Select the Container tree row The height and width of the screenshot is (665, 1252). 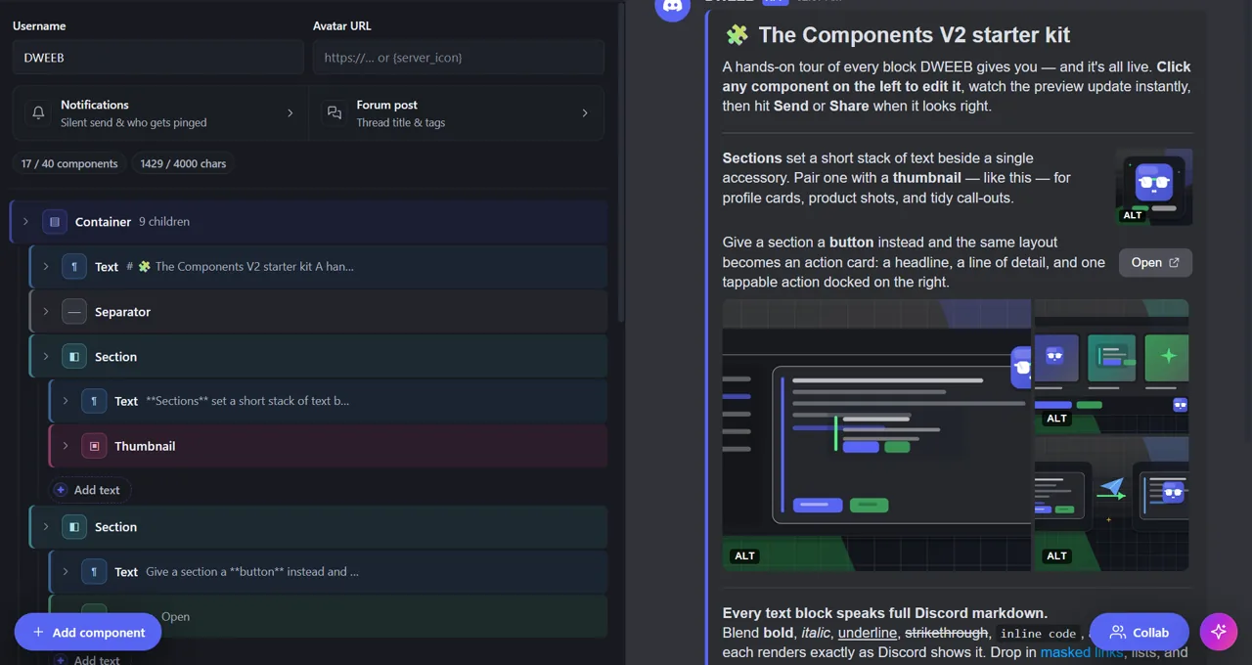(x=309, y=222)
